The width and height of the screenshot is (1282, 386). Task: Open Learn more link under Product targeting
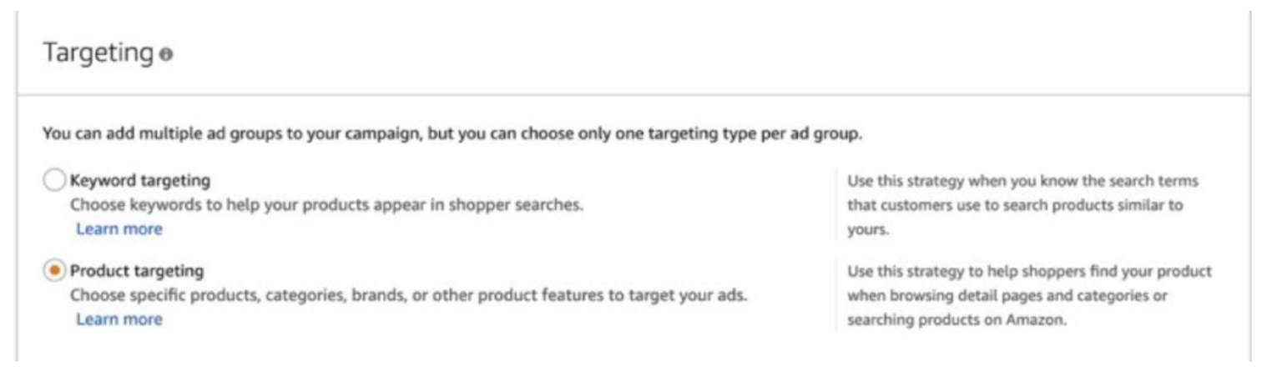[119, 319]
